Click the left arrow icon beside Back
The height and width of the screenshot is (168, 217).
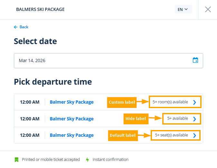pyautogui.click(x=15, y=27)
